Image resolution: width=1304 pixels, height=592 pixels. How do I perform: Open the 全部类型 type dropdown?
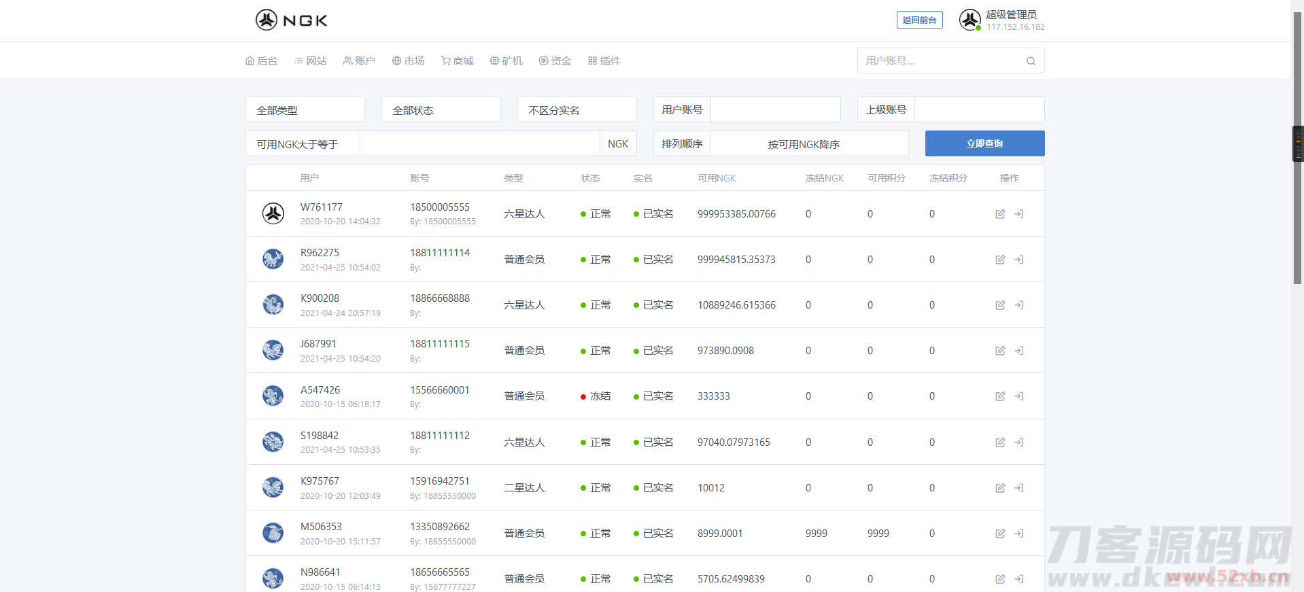click(305, 110)
